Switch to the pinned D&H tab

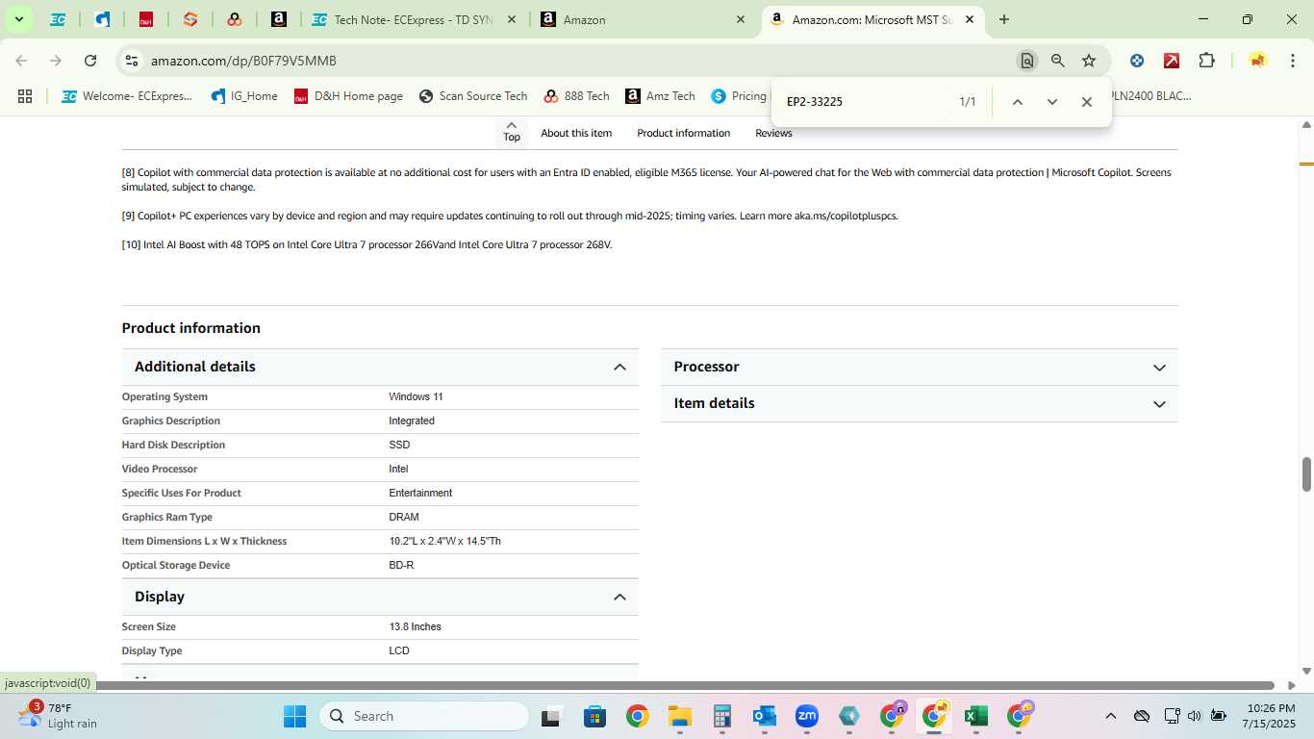[146, 19]
